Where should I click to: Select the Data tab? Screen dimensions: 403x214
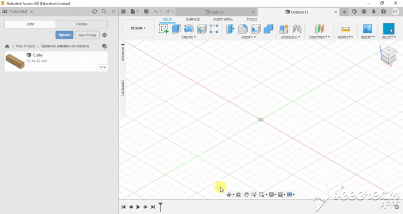[x=30, y=24]
